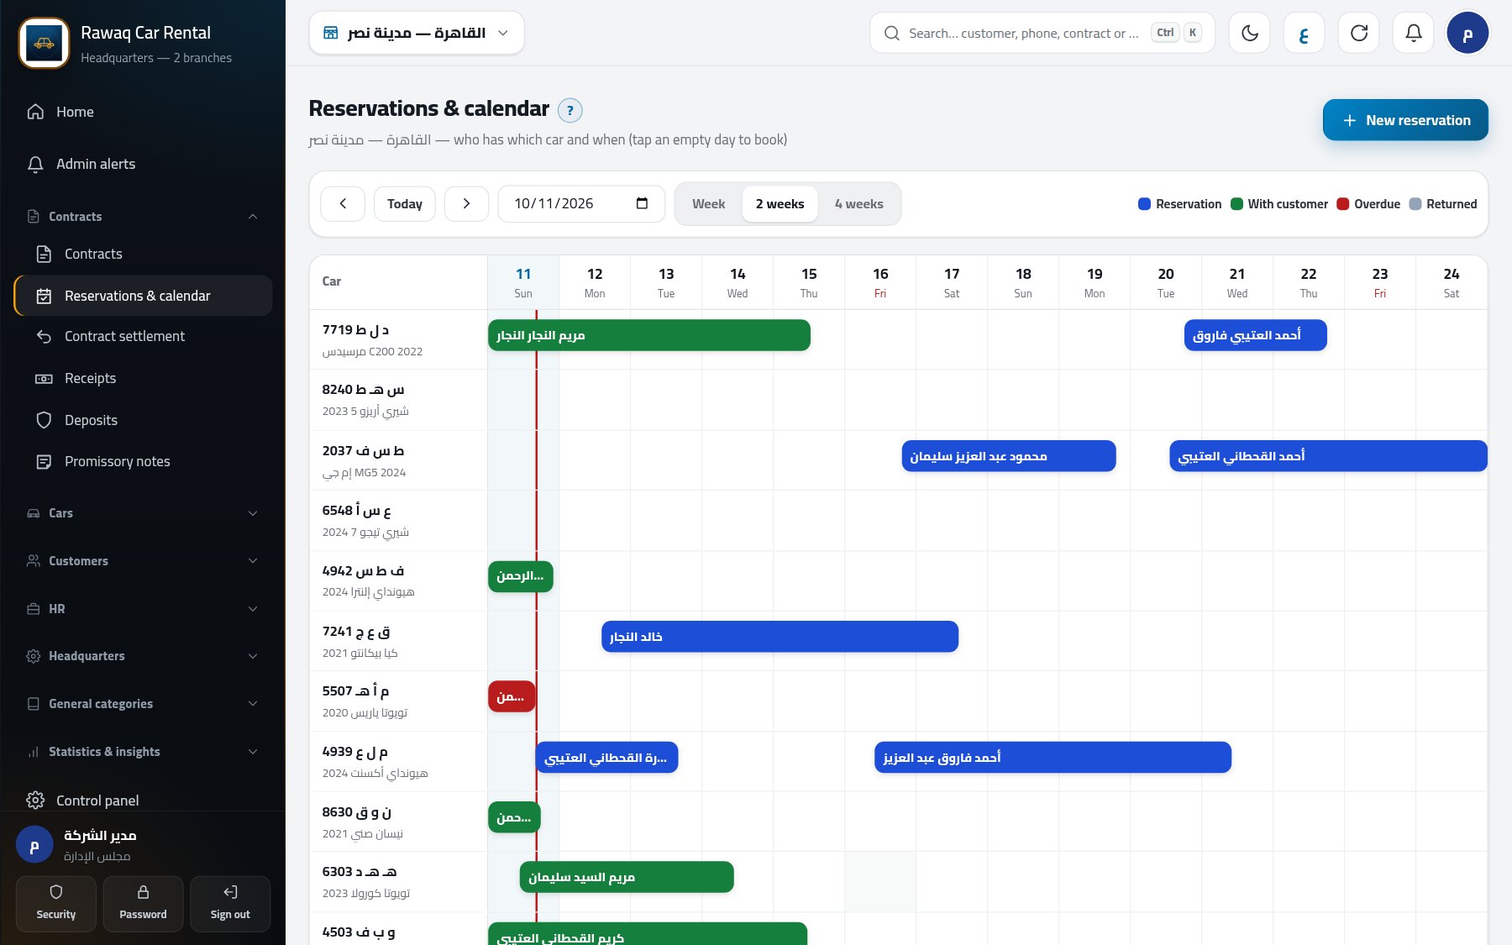Open مريم النجار النجار green booking
Image resolution: width=1512 pixels, height=945 pixels.
tap(648, 335)
